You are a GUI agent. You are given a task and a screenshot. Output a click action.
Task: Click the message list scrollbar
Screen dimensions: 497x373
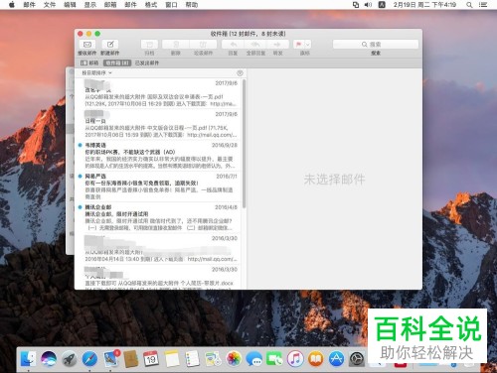point(245,144)
